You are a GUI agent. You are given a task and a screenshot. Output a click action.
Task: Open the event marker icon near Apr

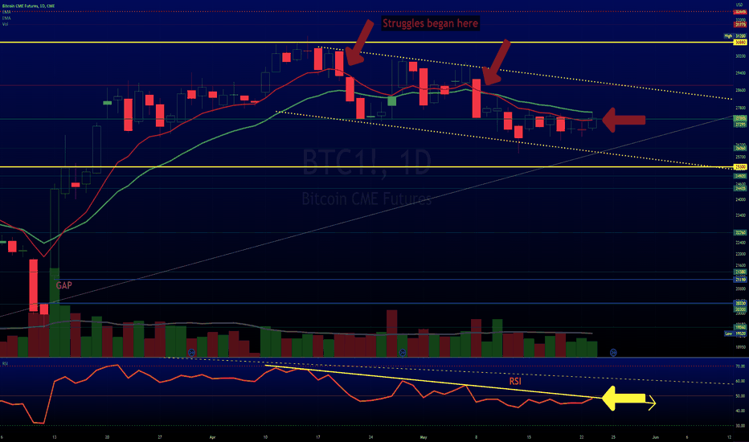(x=191, y=353)
